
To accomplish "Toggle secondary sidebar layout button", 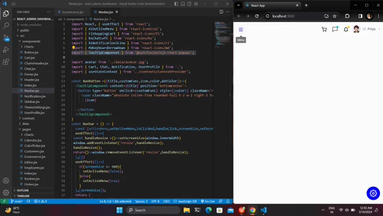I will pos(189,4).
